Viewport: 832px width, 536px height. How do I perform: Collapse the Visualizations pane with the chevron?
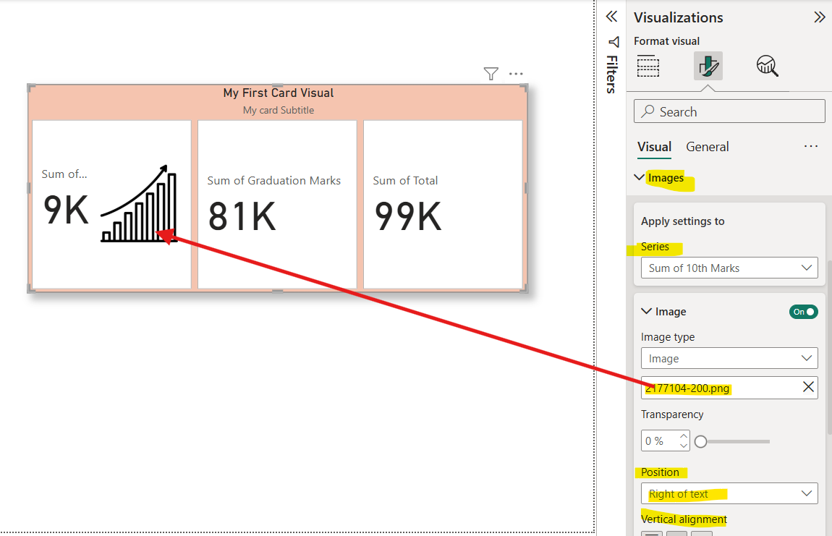coord(819,16)
